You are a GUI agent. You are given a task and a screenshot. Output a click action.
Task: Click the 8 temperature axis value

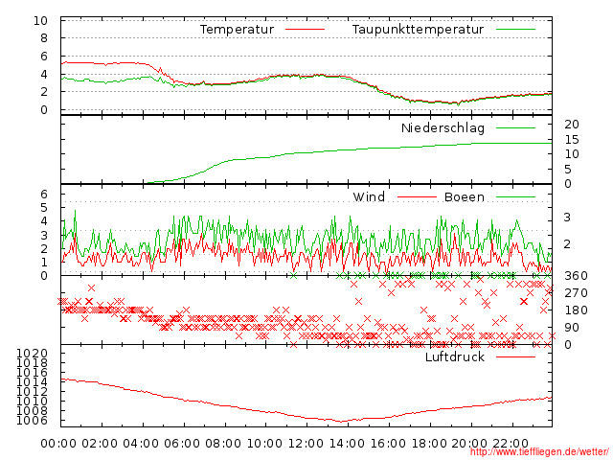coord(44,38)
